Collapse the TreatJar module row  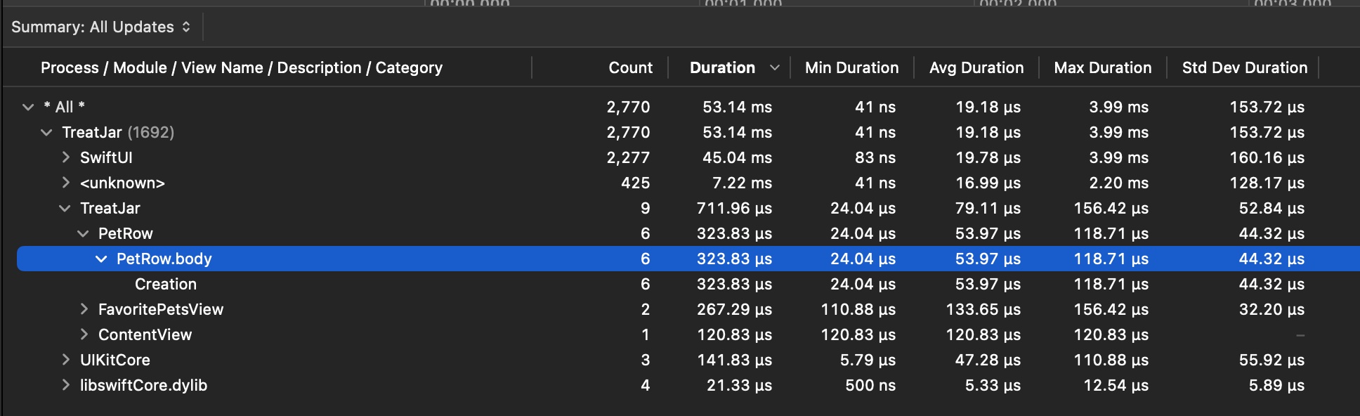(65, 208)
